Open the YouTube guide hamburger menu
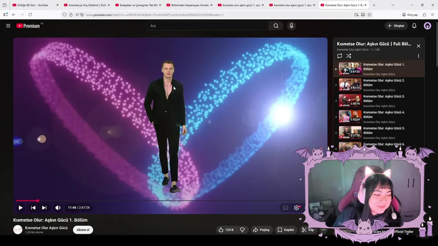Image resolution: width=438 pixels, height=246 pixels. [8, 26]
